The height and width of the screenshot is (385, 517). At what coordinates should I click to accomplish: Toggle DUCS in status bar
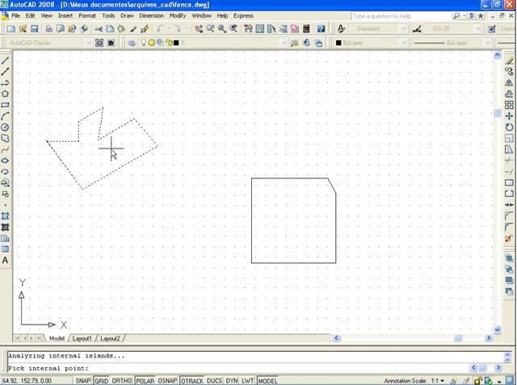coord(214,381)
